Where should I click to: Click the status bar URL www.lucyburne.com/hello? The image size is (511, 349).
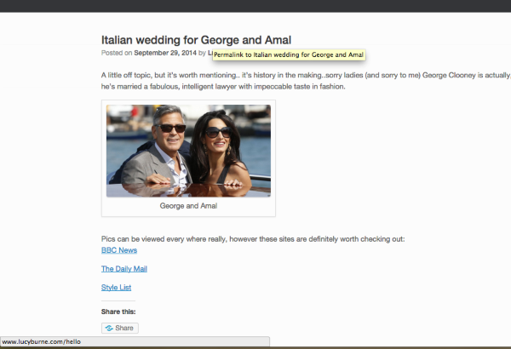tap(42, 342)
